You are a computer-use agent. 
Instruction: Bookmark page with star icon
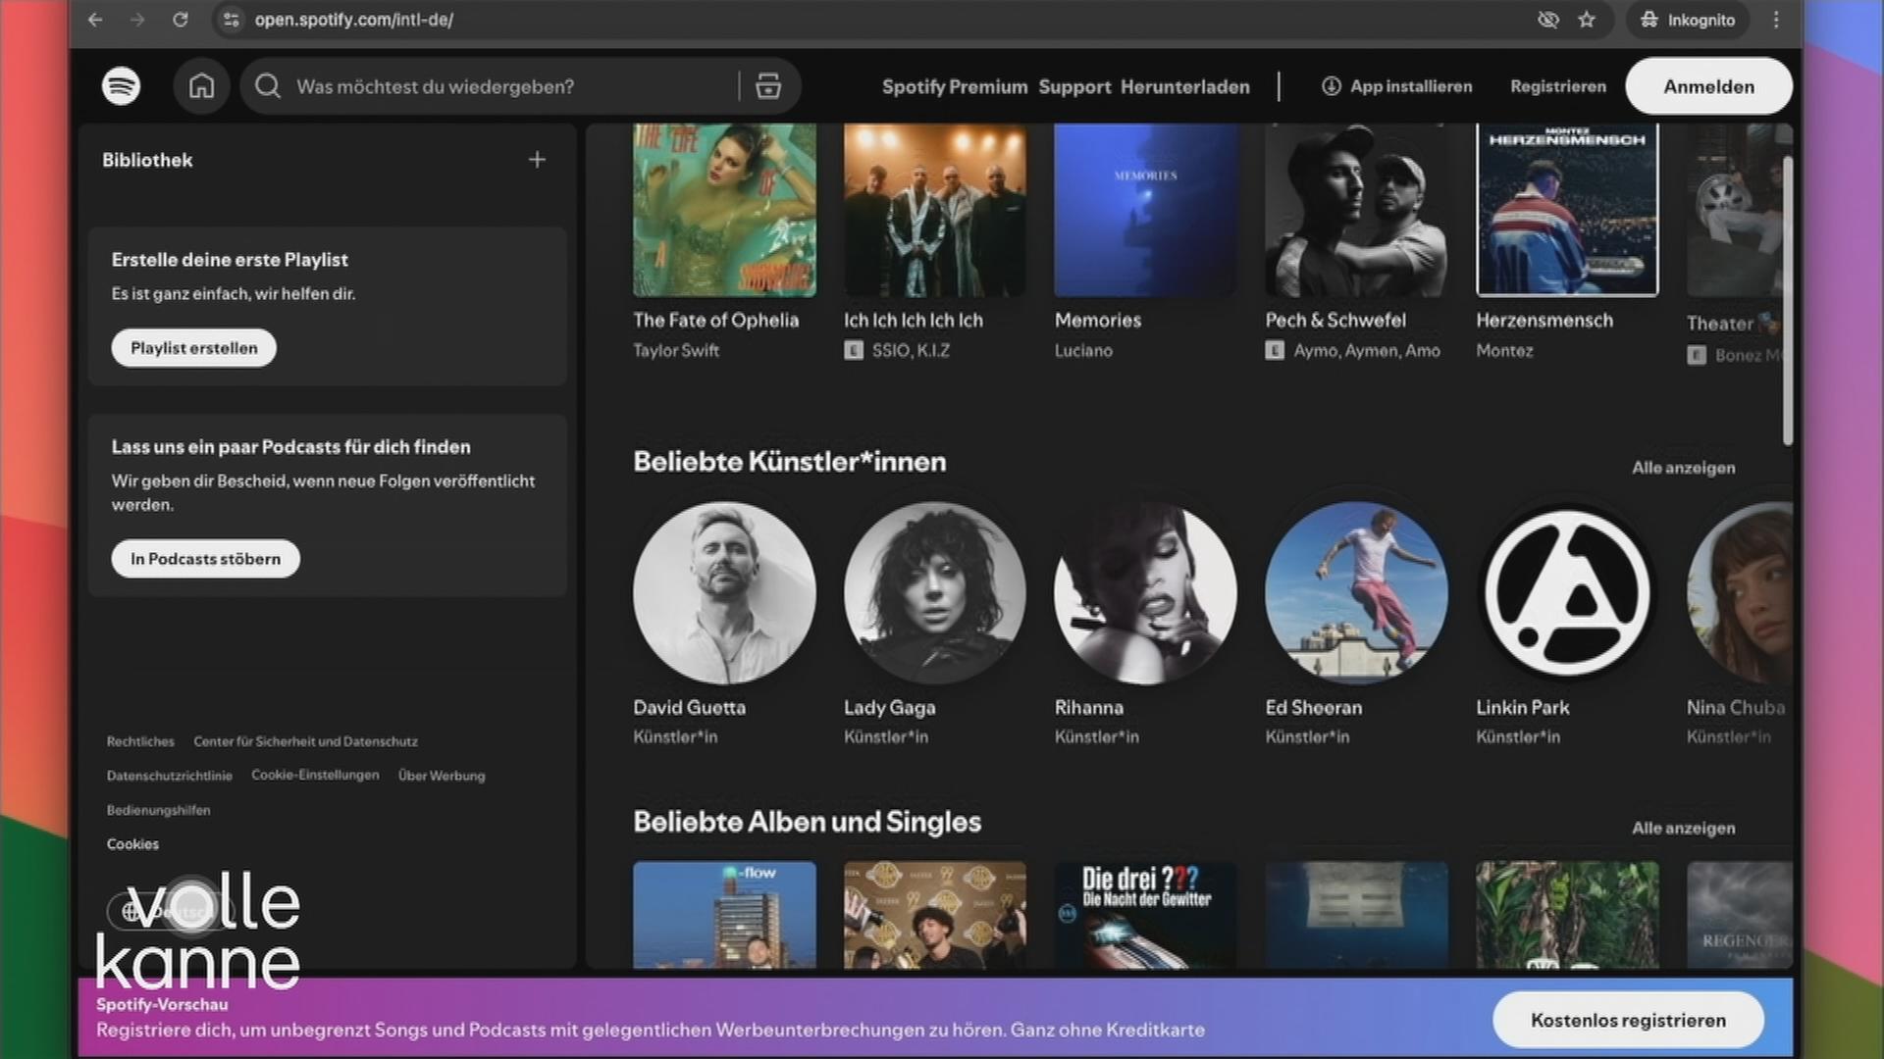pyautogui.click(x=1587, y=20)
